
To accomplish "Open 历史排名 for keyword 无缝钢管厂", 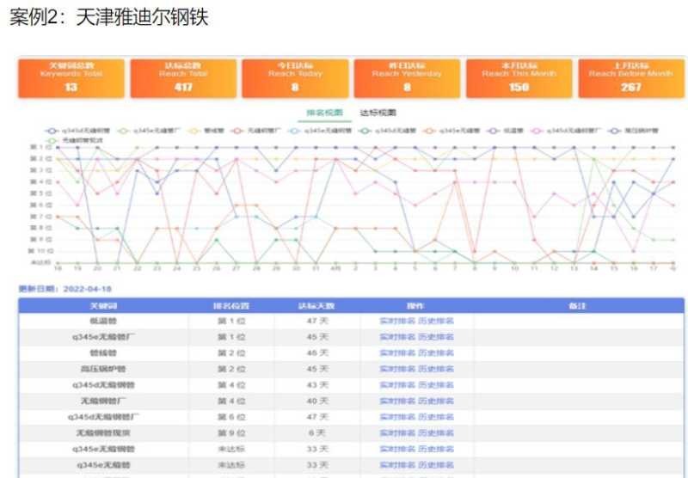I will (436, 401).
